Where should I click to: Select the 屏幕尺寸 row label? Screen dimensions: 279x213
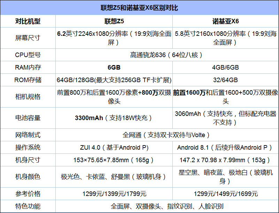tap(28, 38)
